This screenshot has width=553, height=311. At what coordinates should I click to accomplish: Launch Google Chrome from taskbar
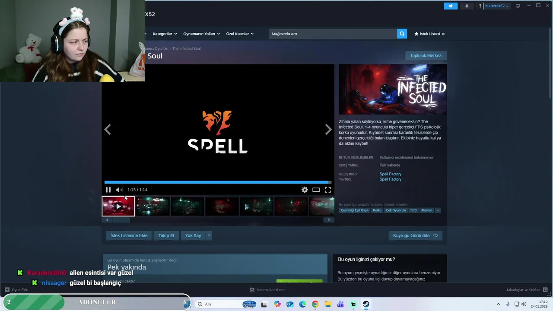315,304
